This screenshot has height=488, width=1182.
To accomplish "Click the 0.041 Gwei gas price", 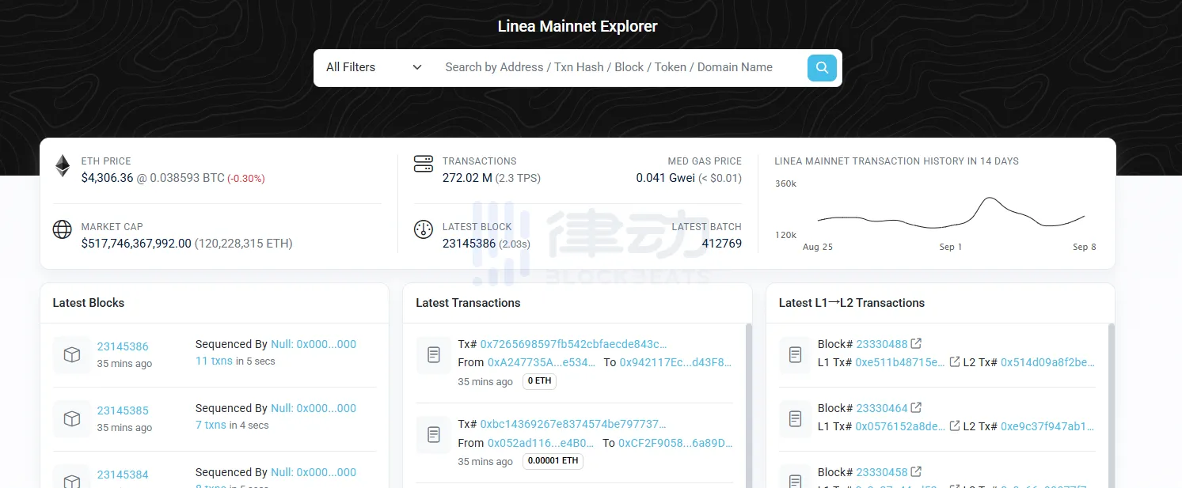I will point(665,178).
